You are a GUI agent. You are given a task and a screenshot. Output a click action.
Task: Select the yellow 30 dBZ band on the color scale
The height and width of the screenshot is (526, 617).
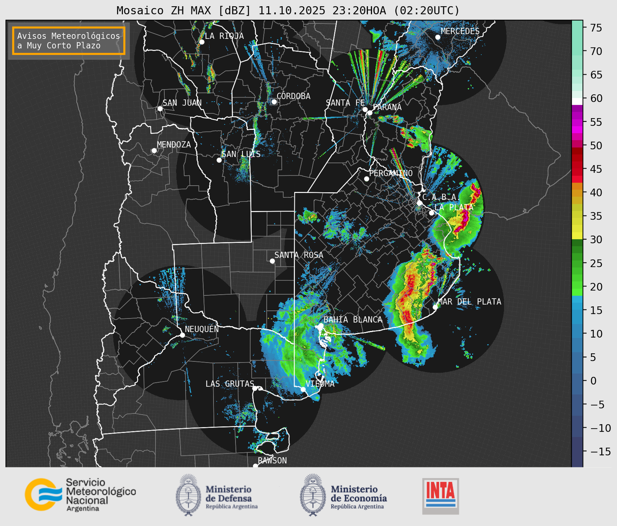click(577, 236)
